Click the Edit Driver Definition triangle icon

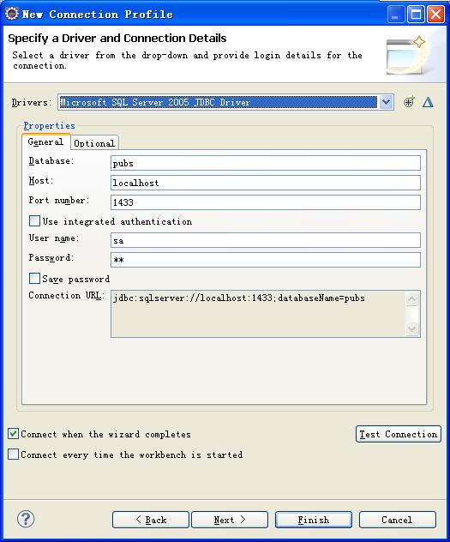click(428, 102)
